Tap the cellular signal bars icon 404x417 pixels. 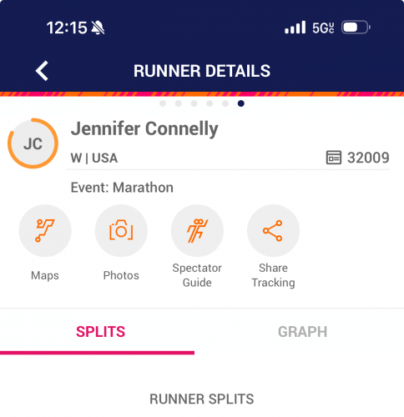point(295,28)
